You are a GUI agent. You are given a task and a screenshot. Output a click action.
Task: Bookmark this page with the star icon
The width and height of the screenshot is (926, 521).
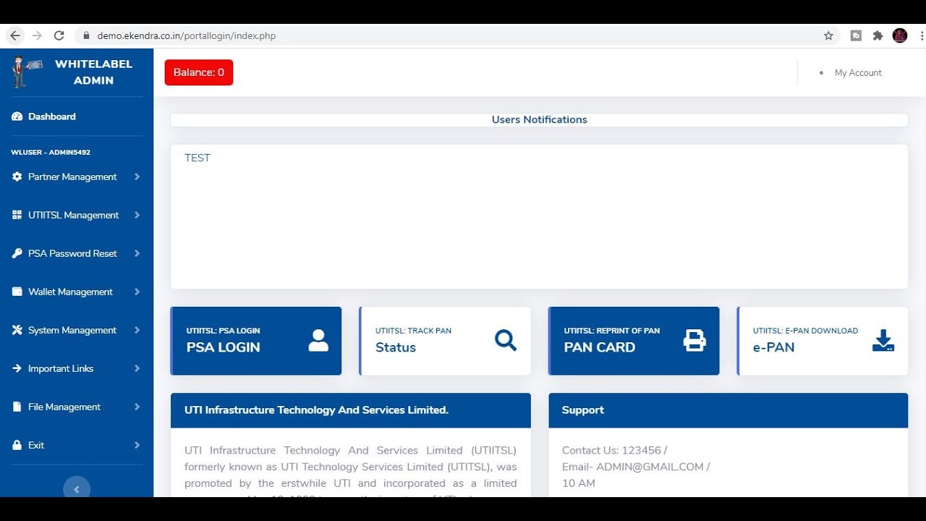(828, 35)
